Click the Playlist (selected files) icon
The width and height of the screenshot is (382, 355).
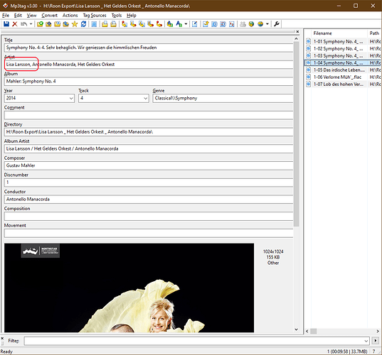tap(113, 24)
